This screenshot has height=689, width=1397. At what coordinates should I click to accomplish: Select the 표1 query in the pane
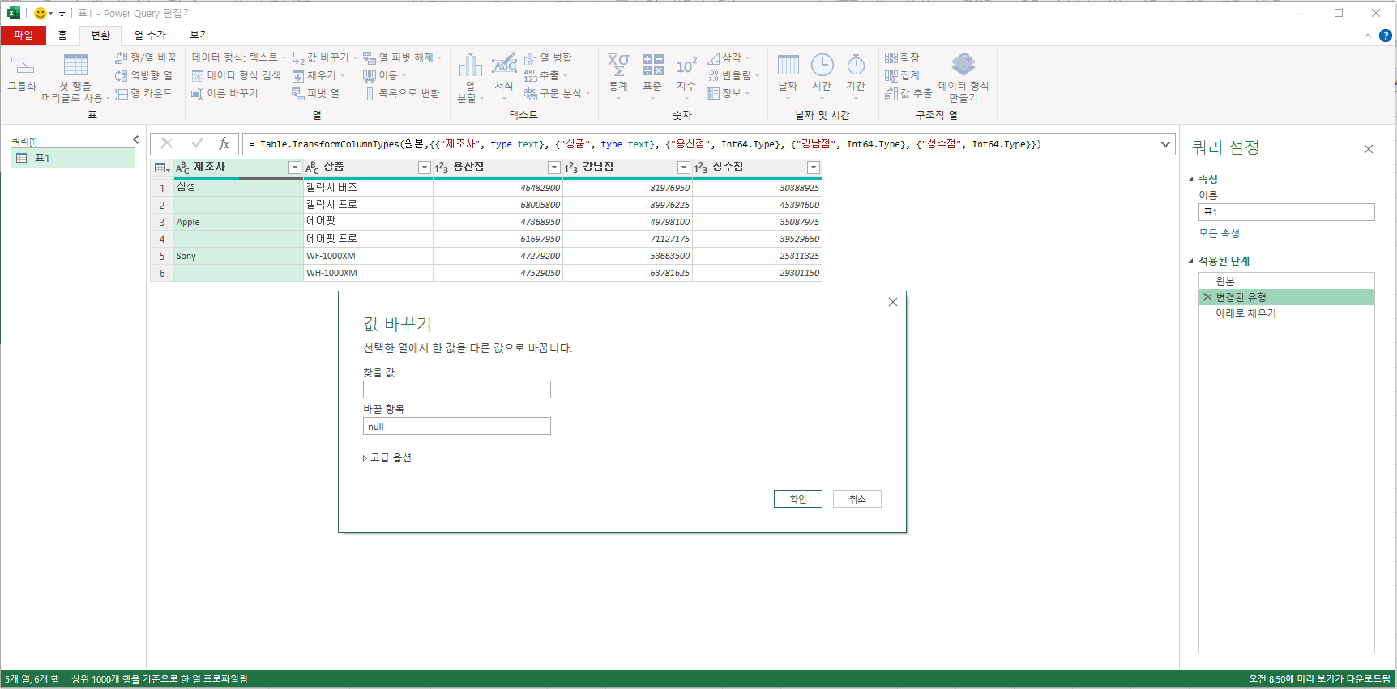[x=73, y=158]
